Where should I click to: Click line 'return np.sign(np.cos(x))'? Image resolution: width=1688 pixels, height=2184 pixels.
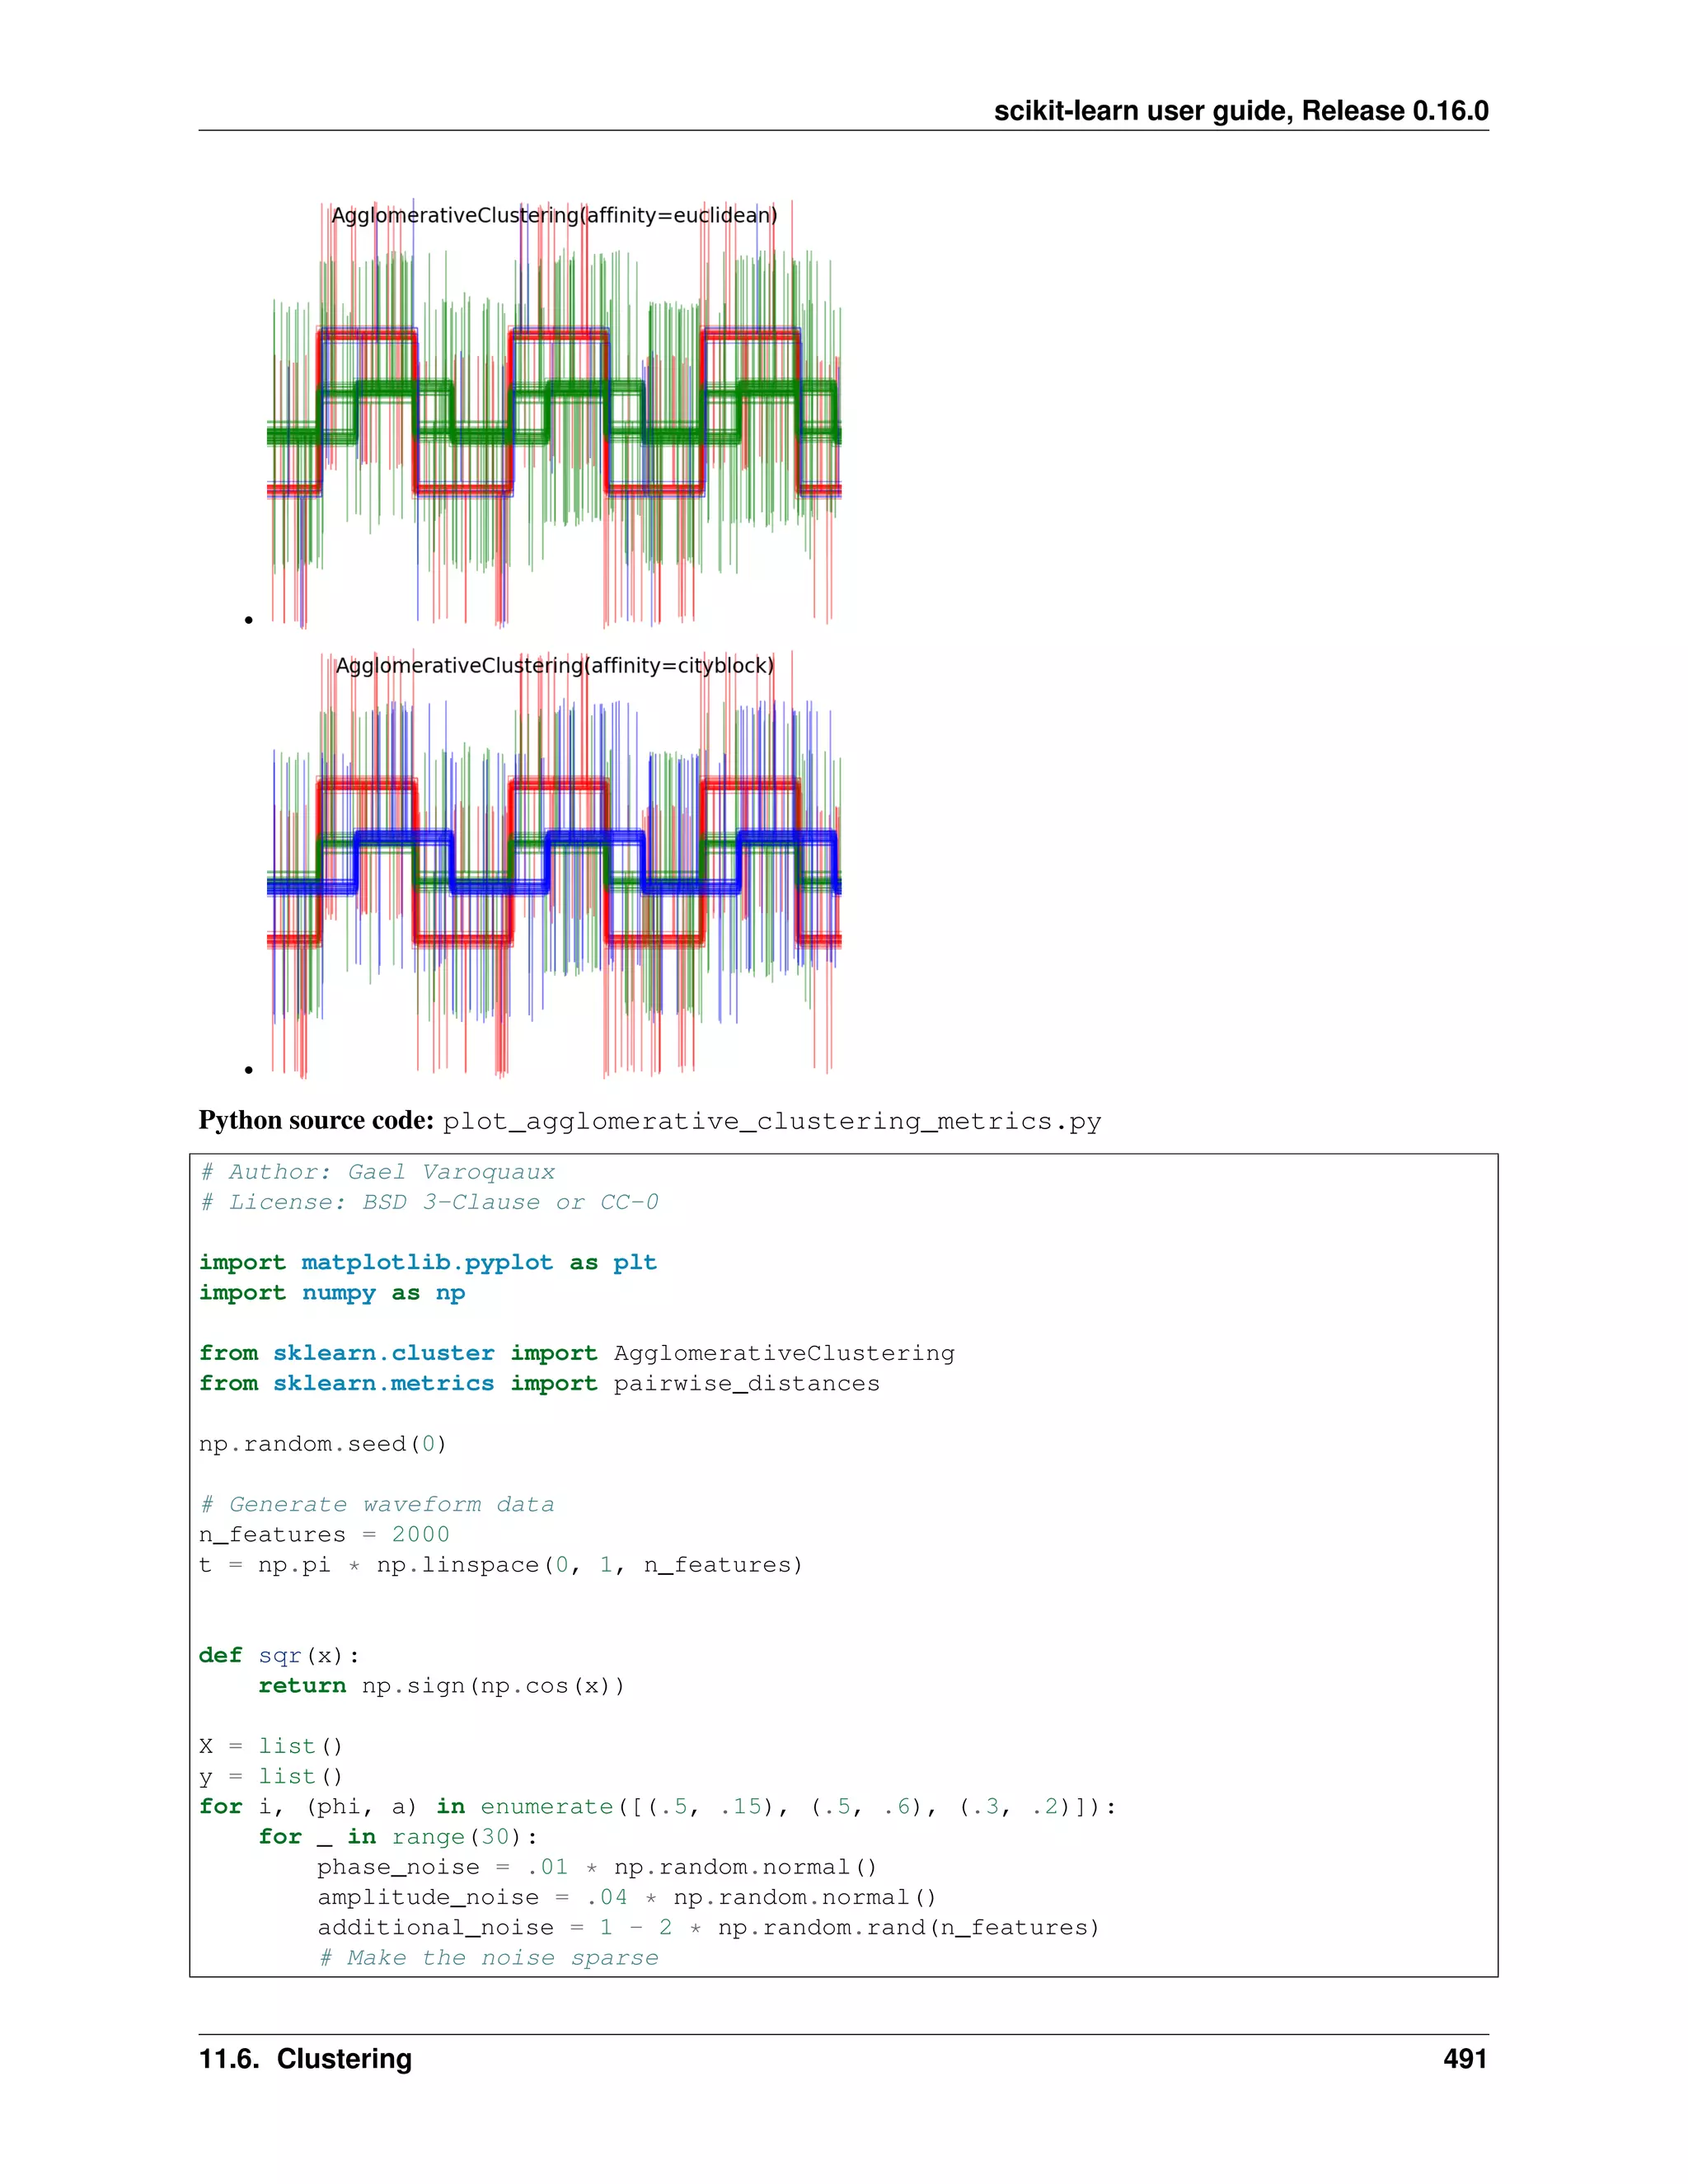pyautogui.click(x=441, y=1685)
